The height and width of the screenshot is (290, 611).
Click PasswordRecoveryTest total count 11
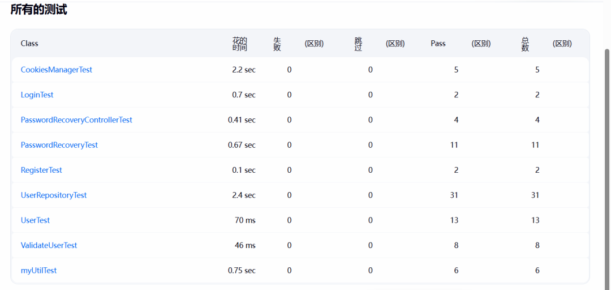pos(535,145)
